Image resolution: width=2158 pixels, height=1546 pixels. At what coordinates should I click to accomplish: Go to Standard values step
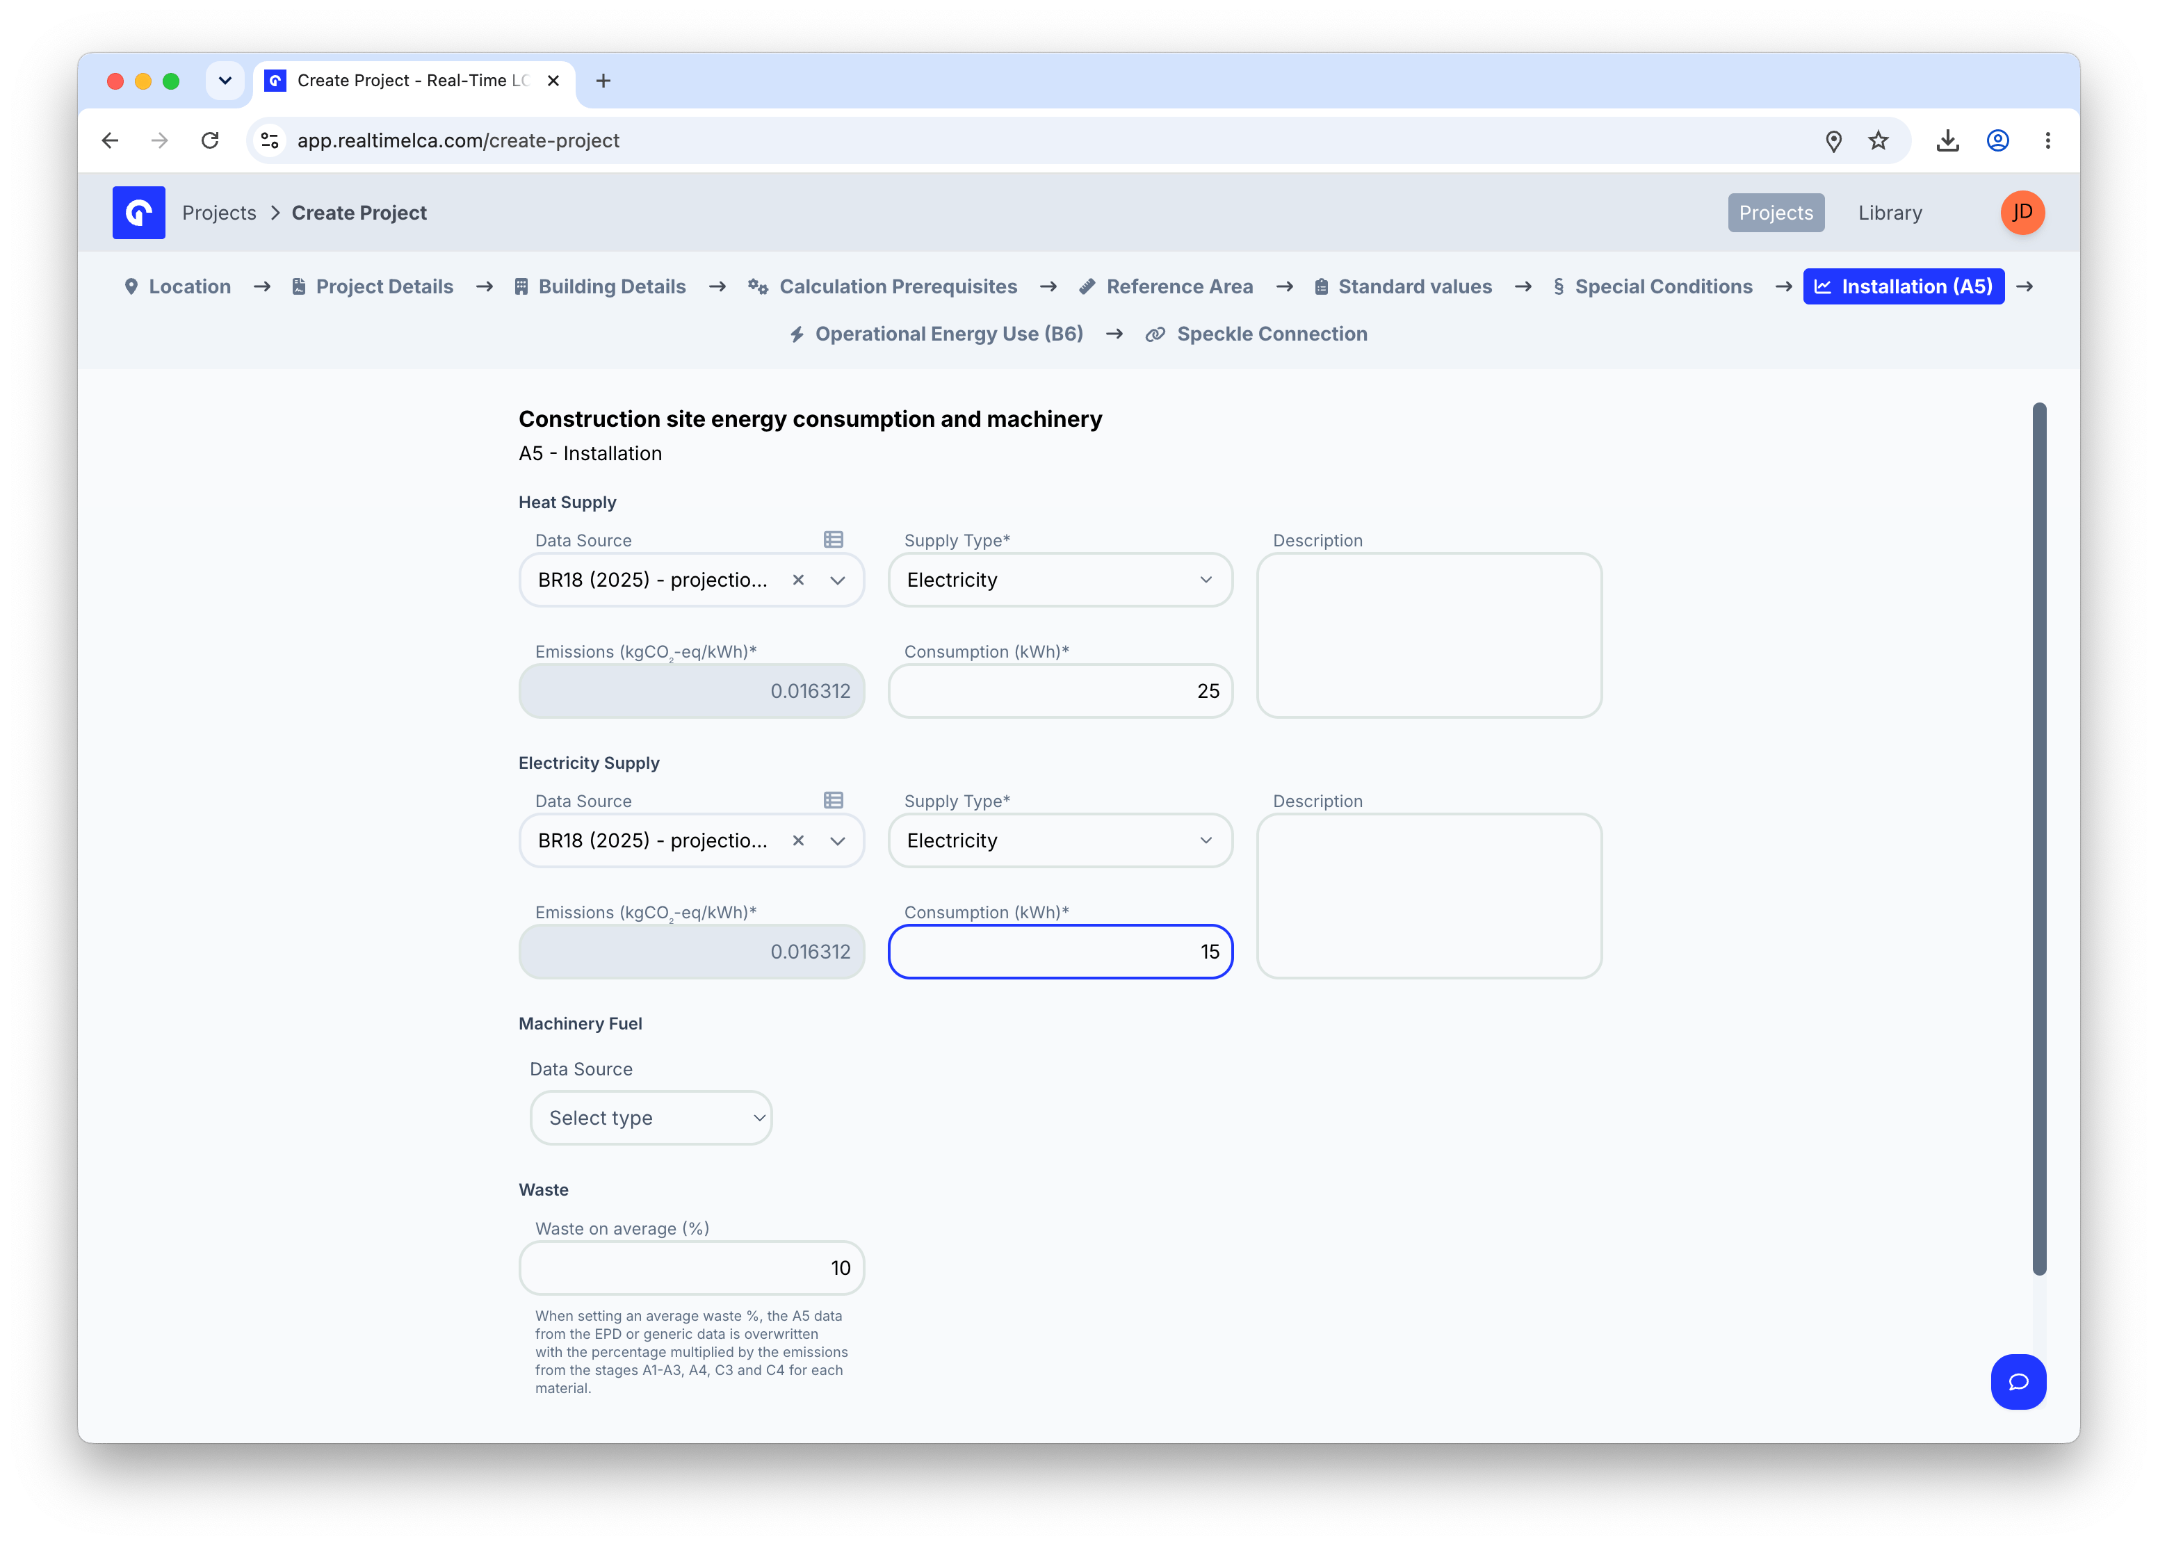[1402, 286]
